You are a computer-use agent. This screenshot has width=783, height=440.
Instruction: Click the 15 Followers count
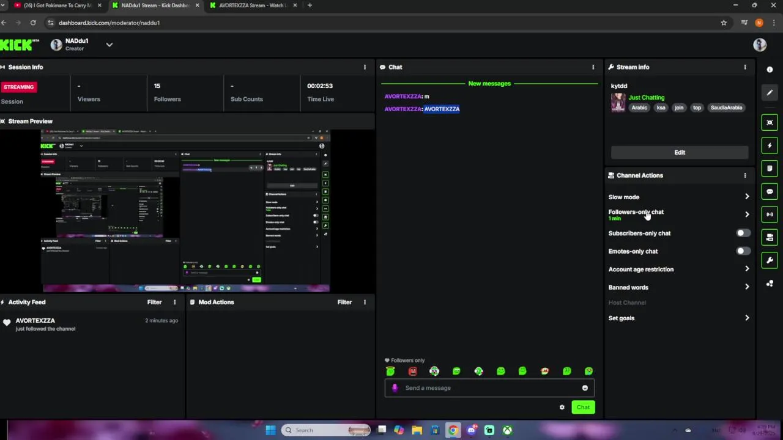[x=157, y=86]
